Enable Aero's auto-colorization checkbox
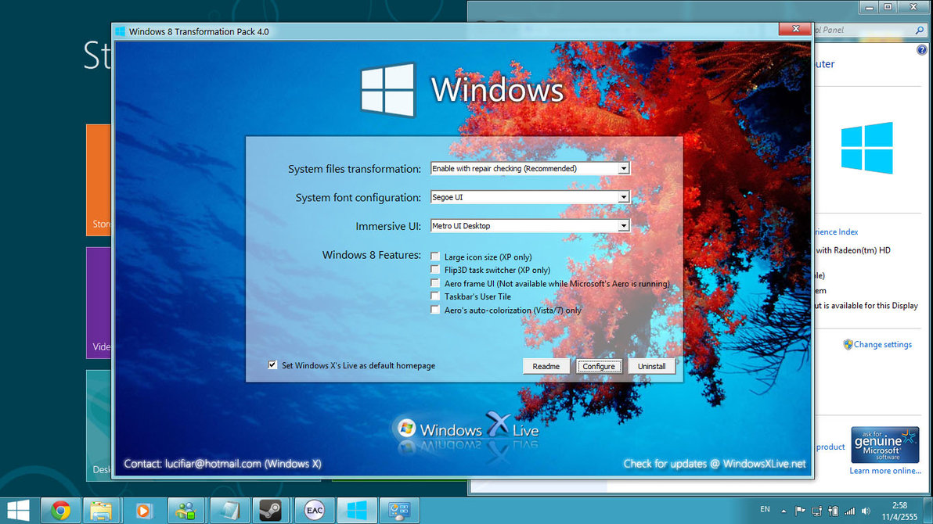This screenshot has width=933, height=524. tap(435, 310)
